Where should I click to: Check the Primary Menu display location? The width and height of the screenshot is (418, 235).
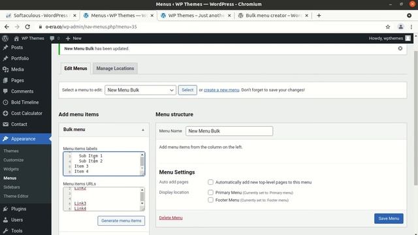tap(210, 193)
